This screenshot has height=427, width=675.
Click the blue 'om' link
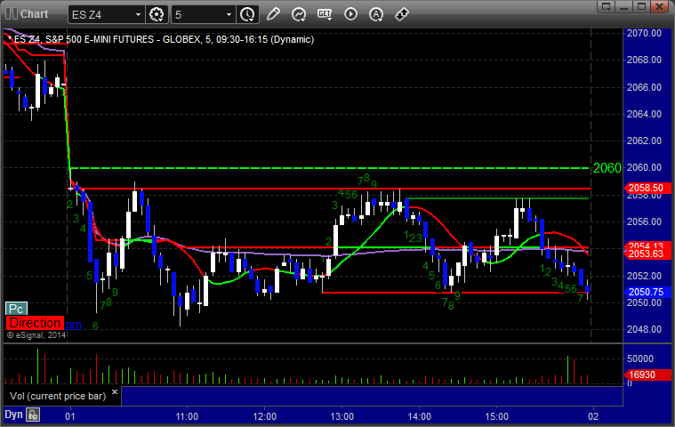pyautogui.click(x=74, y=325)
